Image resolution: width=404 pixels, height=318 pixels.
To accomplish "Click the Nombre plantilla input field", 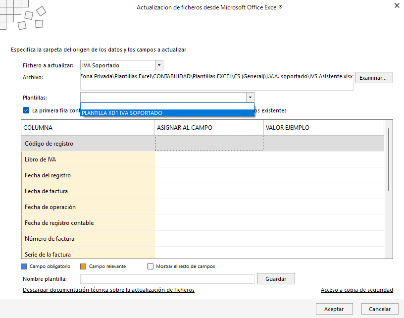I will (x=167, y=279).
